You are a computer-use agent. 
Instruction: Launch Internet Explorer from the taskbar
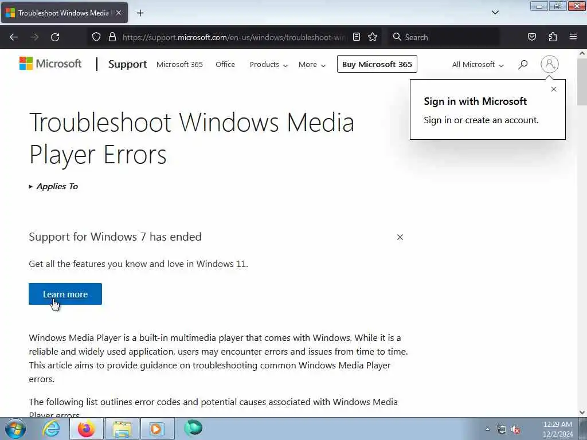(51, 429)
